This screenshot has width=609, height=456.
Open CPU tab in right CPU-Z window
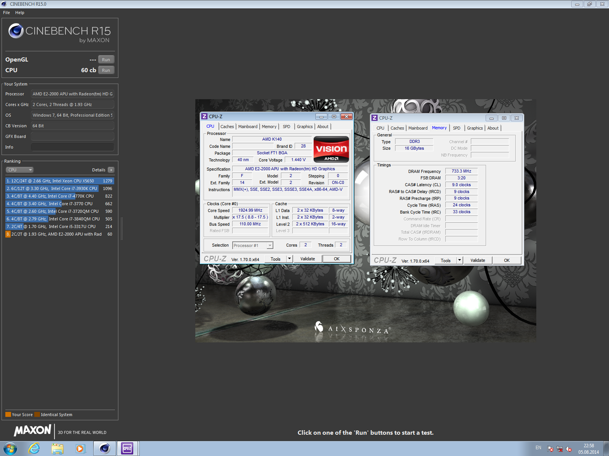pyautogui.click(x=380, y=128)
